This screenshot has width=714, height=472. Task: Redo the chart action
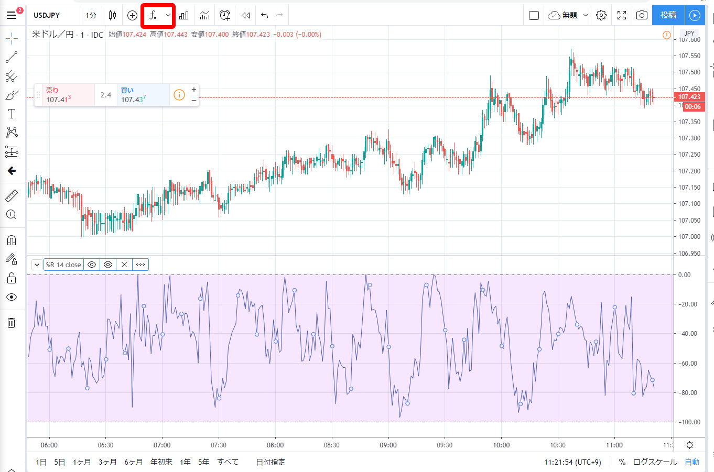click(279, 15)
